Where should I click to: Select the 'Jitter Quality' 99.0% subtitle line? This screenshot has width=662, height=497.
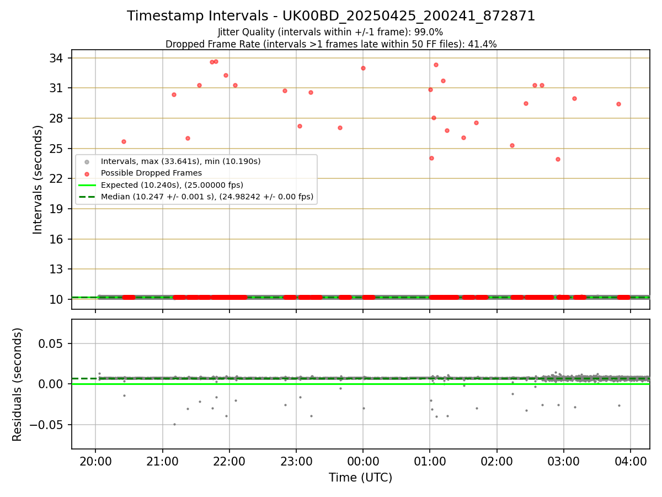330,32
